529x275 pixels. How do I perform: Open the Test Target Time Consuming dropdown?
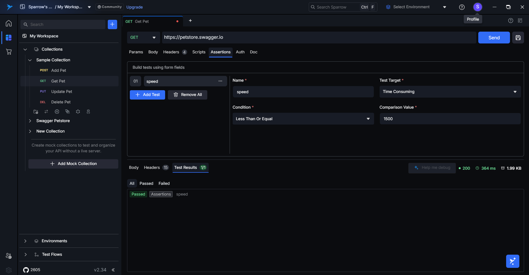(x=450, y=92)
